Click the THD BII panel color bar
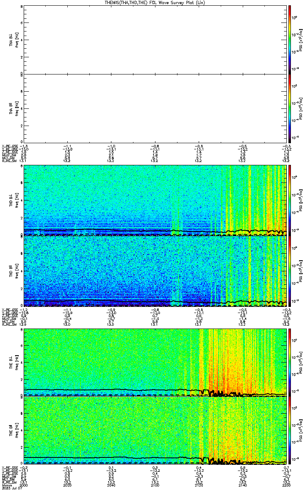This screenshot has width=306, height=491. (290, 271)
